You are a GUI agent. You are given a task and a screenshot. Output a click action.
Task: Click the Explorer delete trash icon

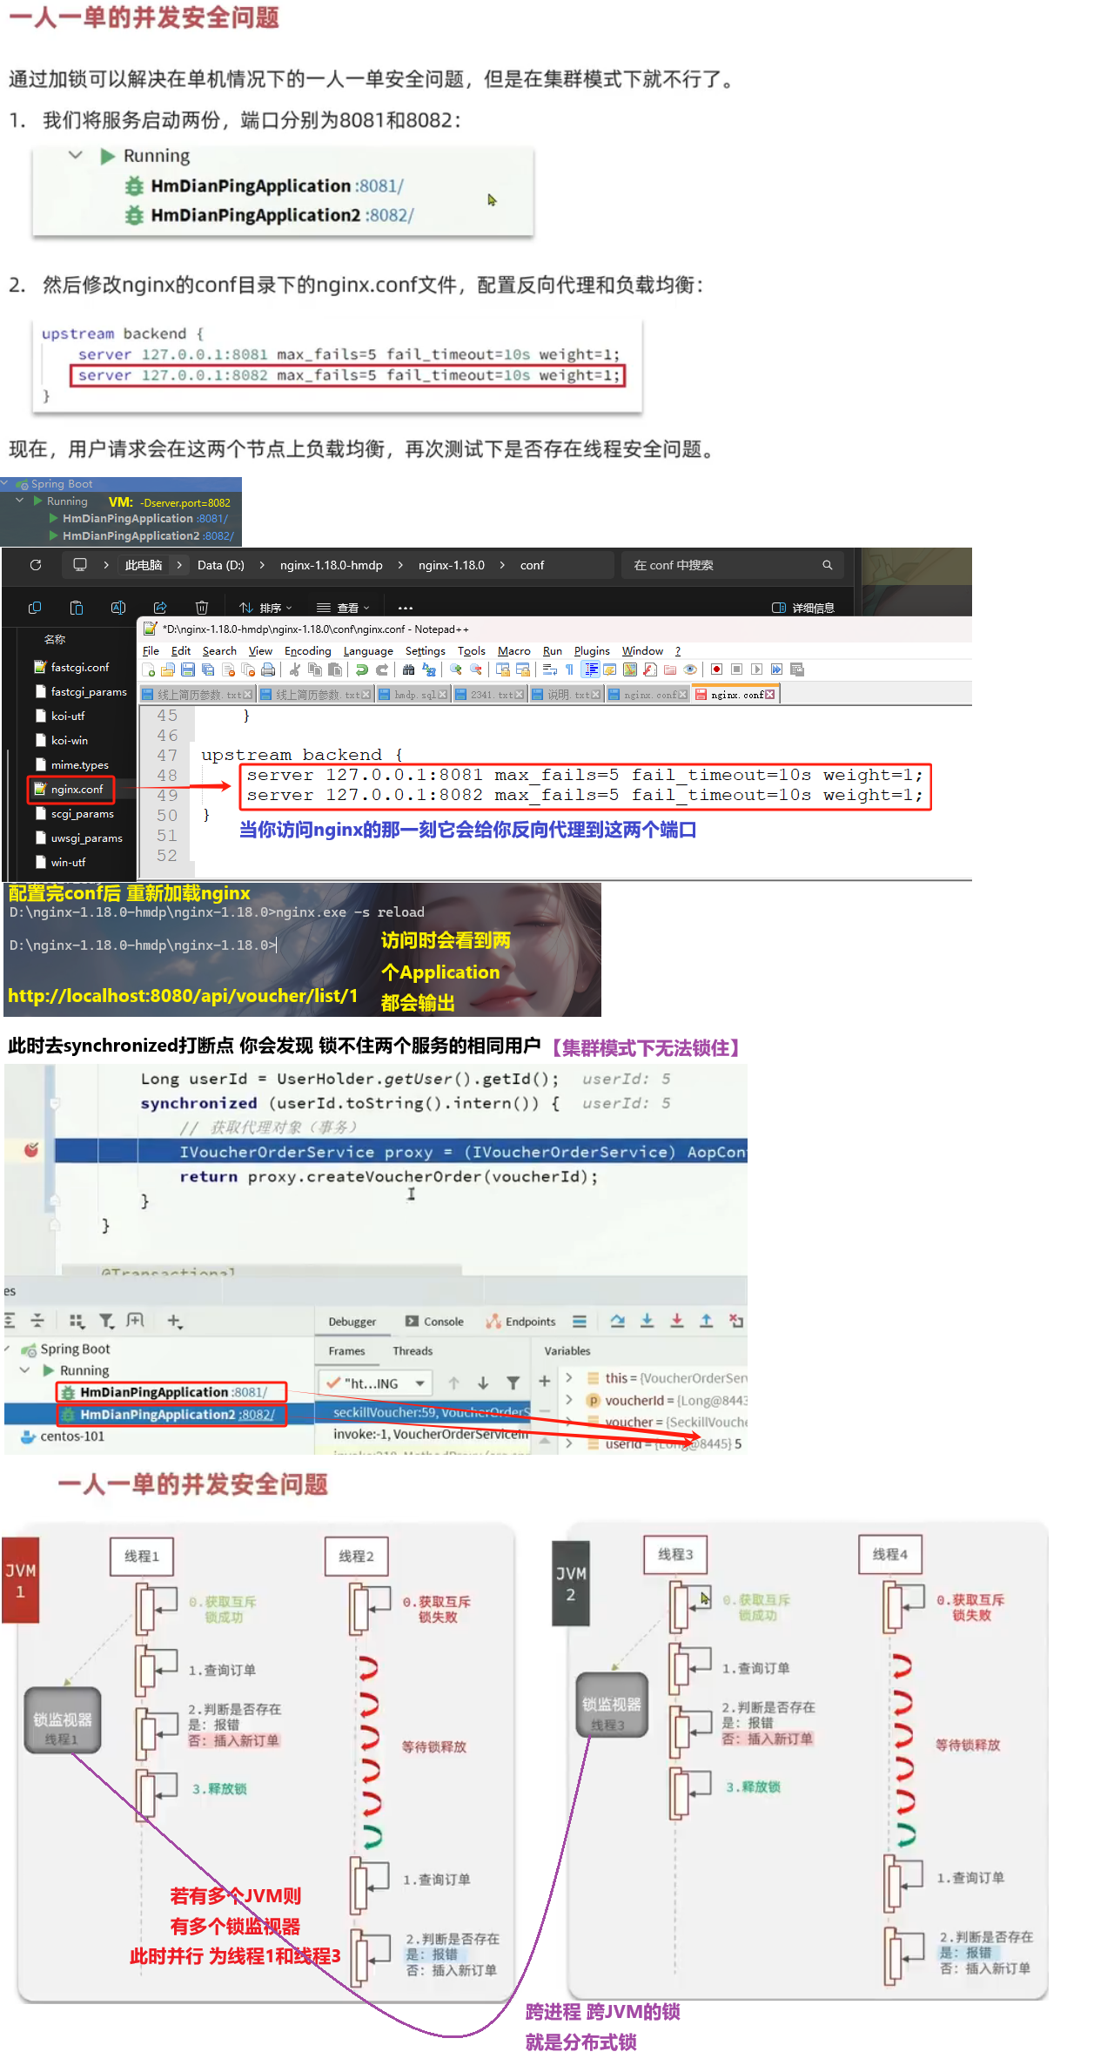202,608
